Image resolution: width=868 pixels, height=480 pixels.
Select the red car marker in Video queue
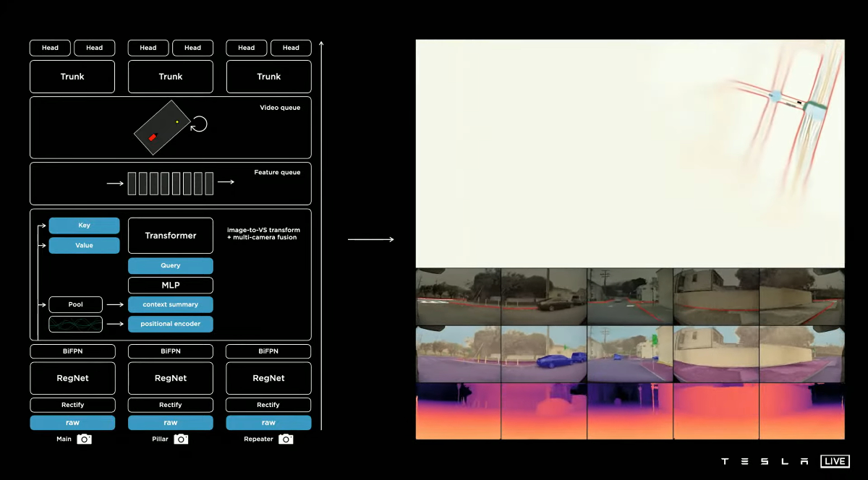pyautogui.click(x=153, y=137)
